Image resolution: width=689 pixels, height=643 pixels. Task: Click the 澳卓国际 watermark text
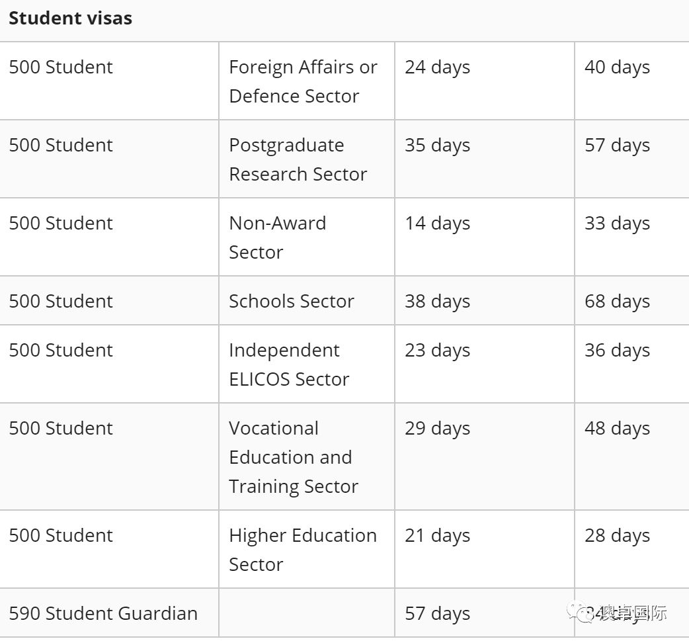632,613
